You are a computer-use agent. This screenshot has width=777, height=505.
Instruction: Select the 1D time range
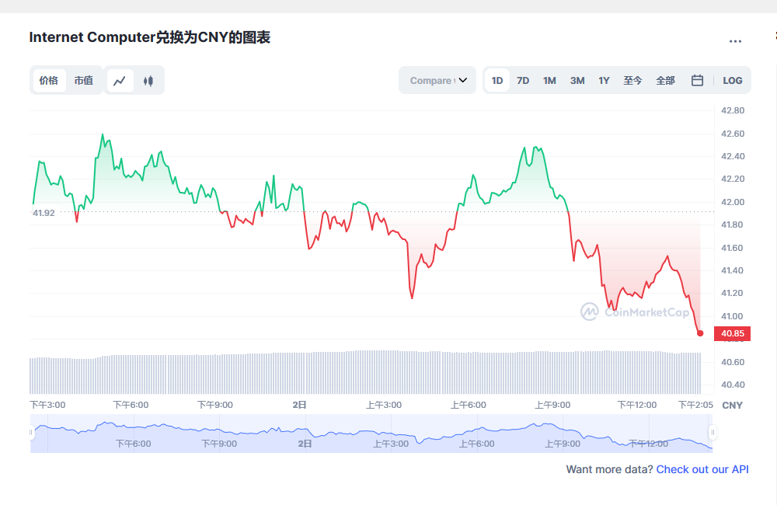497,80
